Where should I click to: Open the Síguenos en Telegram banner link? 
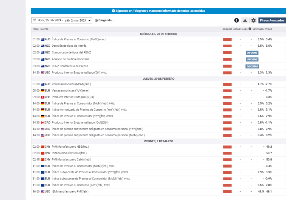(x=160, y=11)
